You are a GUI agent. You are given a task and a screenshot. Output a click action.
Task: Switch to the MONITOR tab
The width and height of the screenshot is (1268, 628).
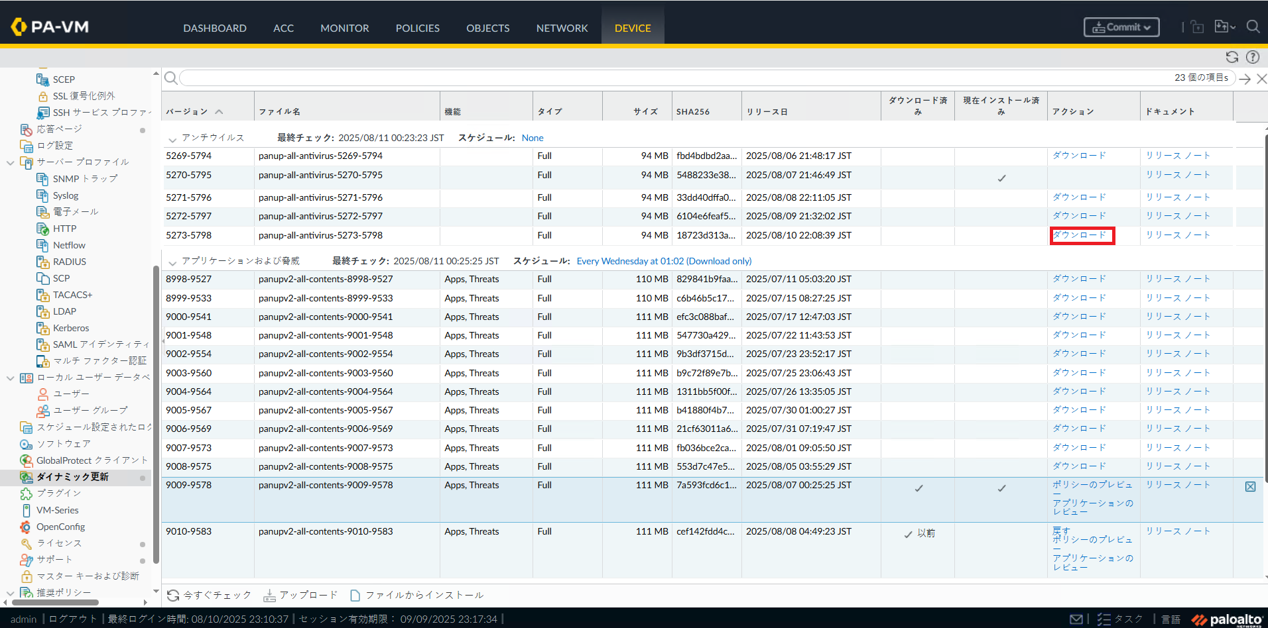(344, 28)
